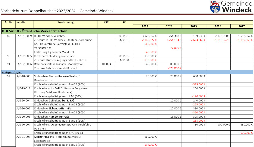This screenshot has height=147, width=254.
Task: Click inventory number 'A/E-23-005'
Action: click(25, 56)
